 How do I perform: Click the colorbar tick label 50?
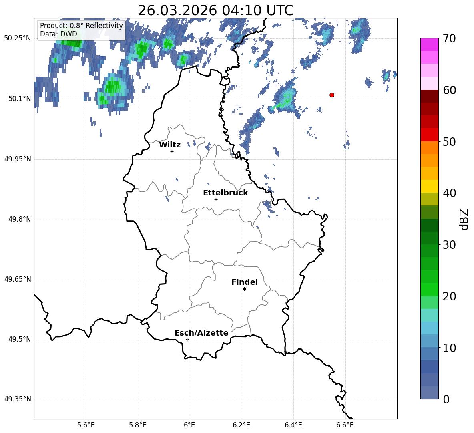(449, 142)
